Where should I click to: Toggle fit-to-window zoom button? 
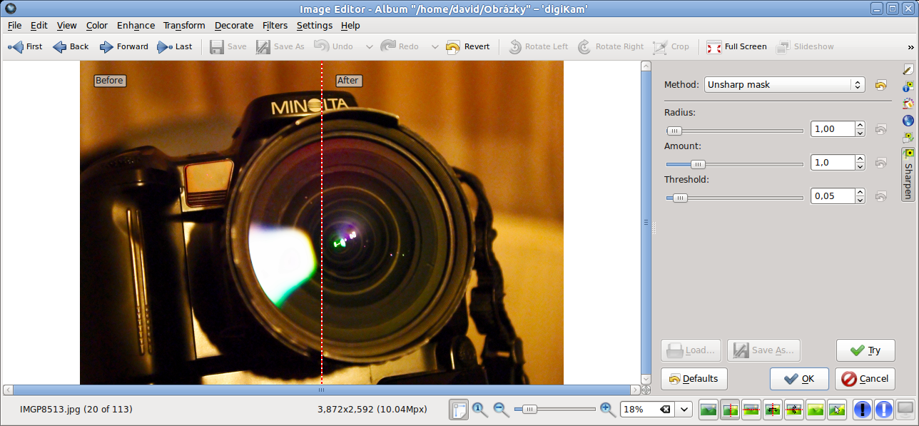[x=459, y=410]
